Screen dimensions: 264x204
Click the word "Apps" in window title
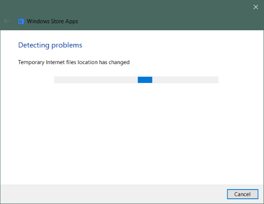click(72, 21)
